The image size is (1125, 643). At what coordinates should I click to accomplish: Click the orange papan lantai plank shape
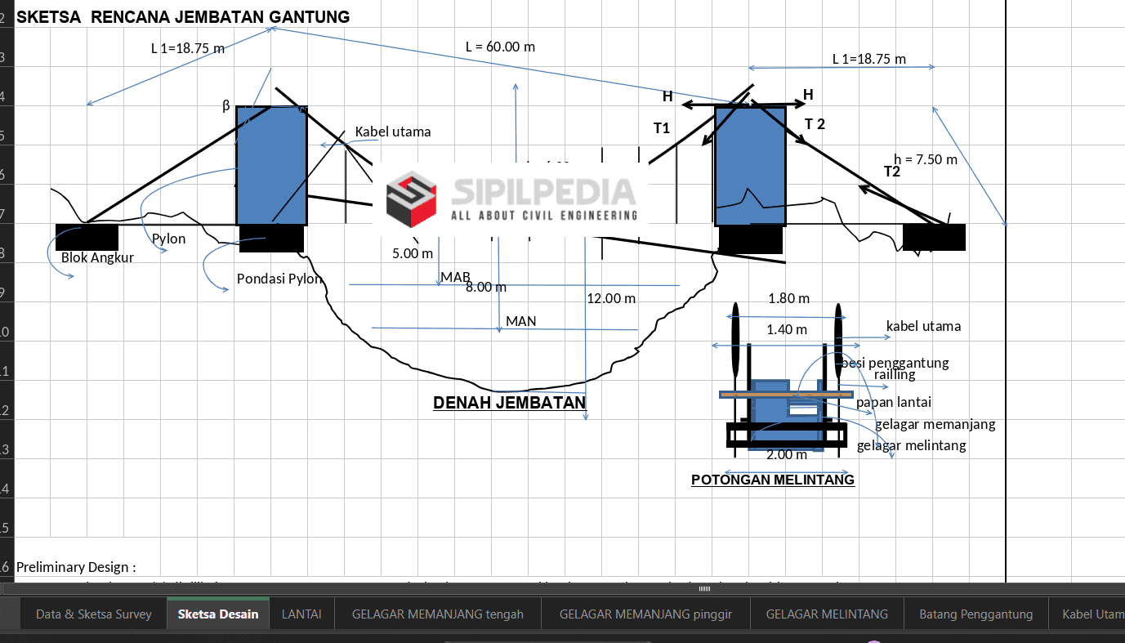(x=752, y=395)
